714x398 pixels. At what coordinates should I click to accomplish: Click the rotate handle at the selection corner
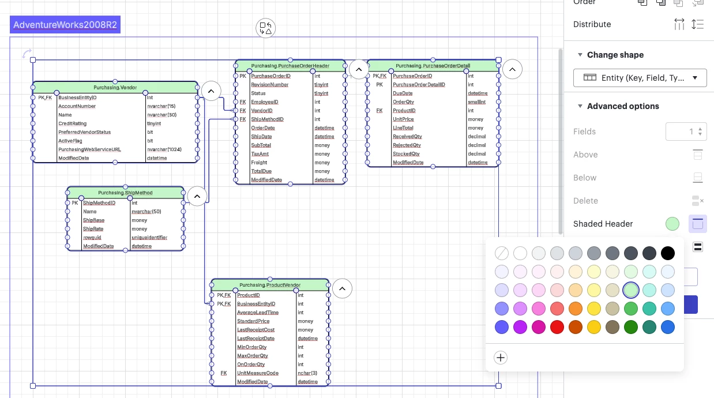[27, 54]
